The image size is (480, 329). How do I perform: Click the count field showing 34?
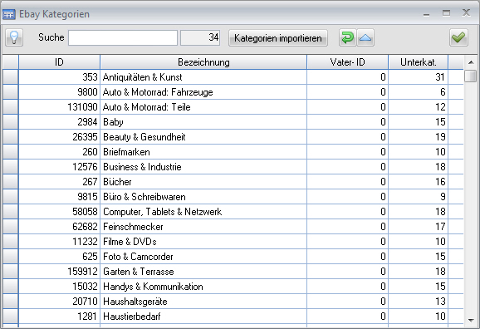[200, 38]
